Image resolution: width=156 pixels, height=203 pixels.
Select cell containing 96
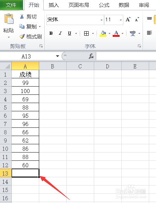[x=25, y=124]
